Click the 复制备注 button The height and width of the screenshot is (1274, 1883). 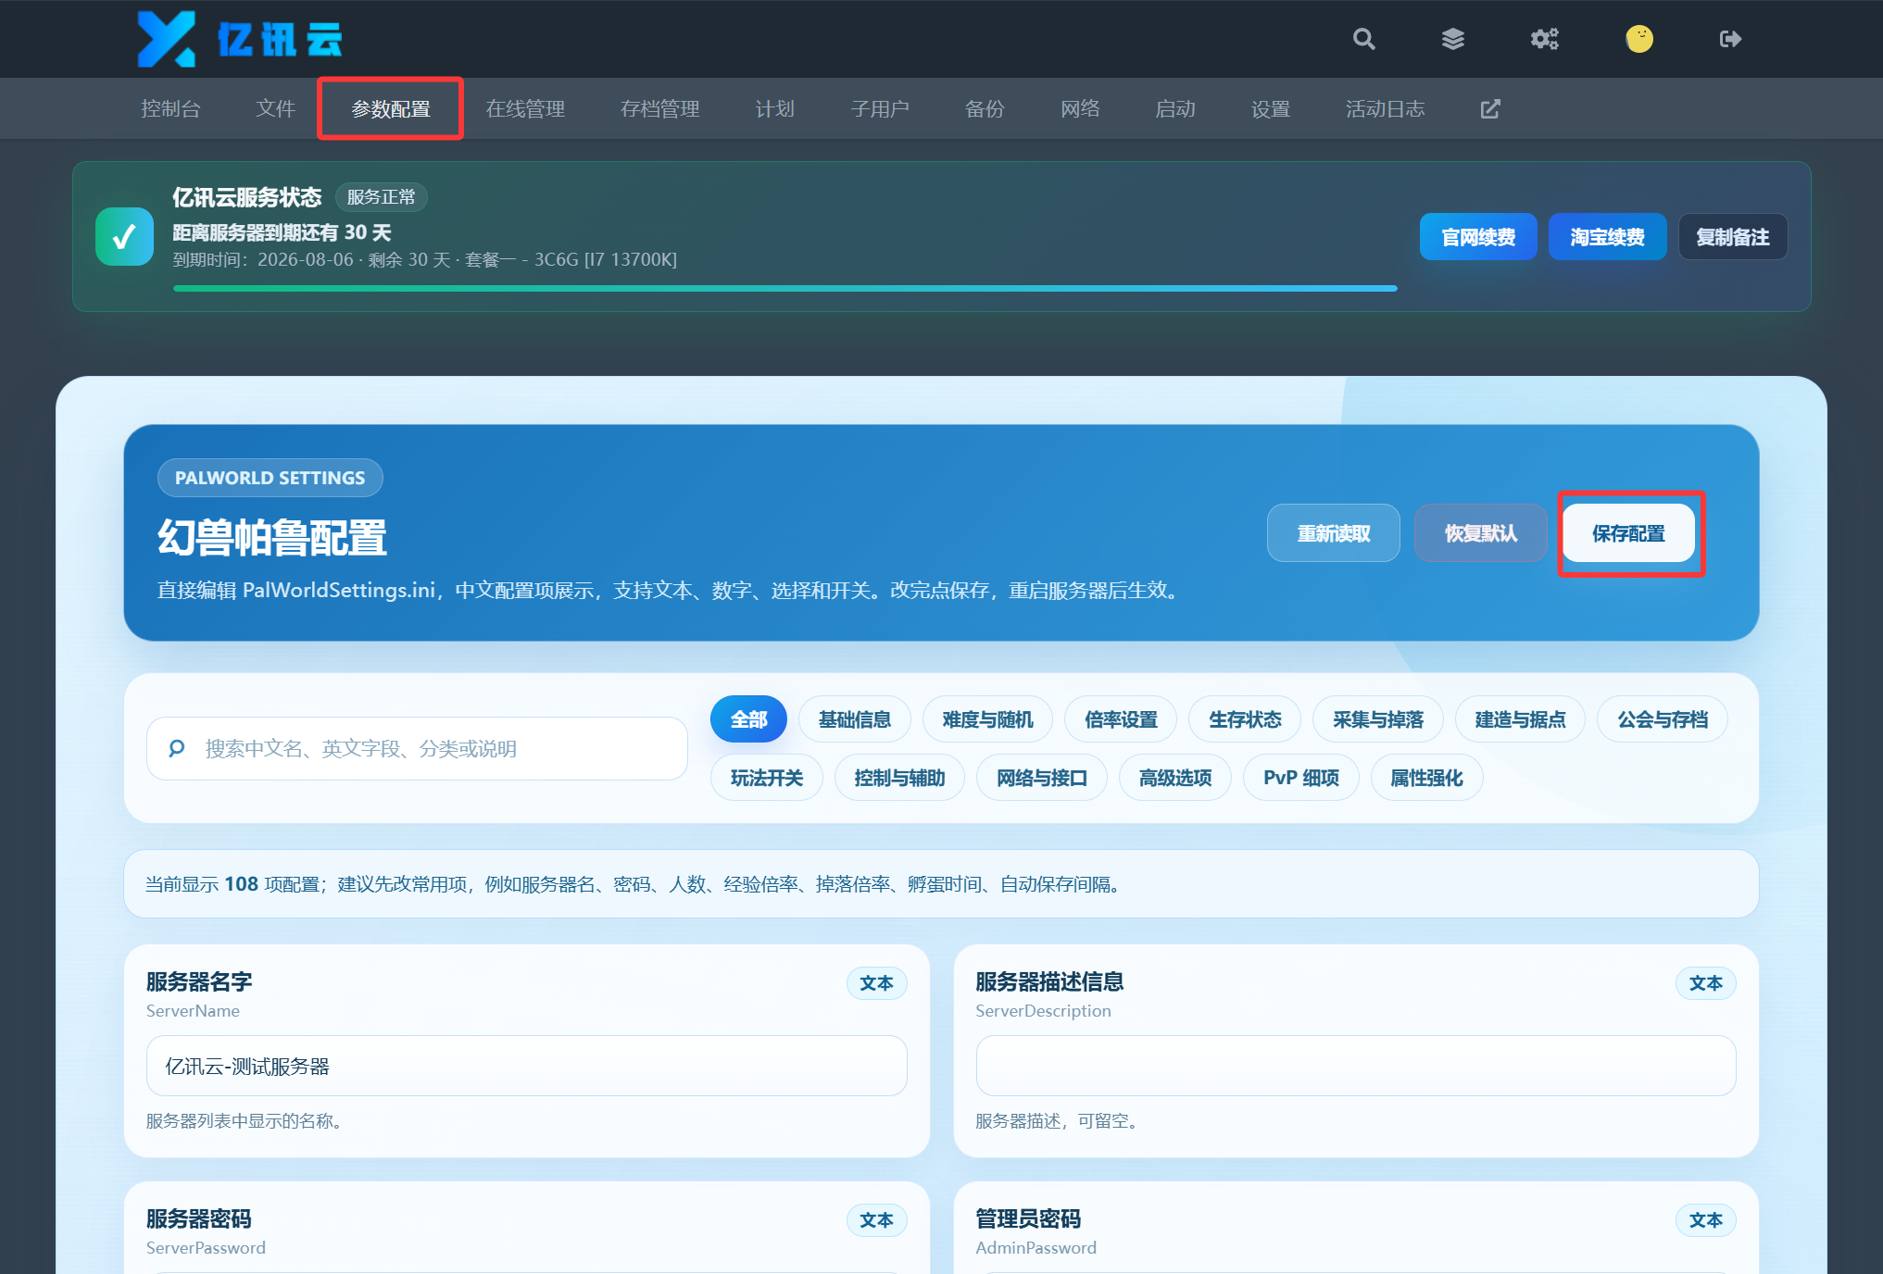(x=1733, y=237)
